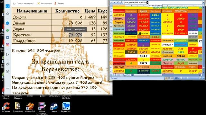Open the Авиабилеты bookmark
The width and height of the screenshot is (206, 115).
point(44,4)
